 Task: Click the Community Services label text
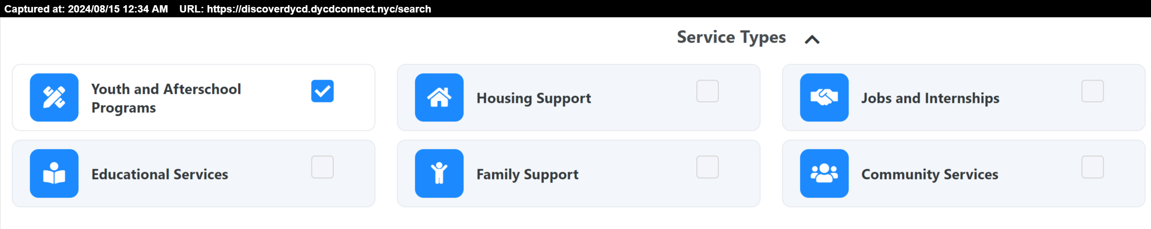(930, 174)
